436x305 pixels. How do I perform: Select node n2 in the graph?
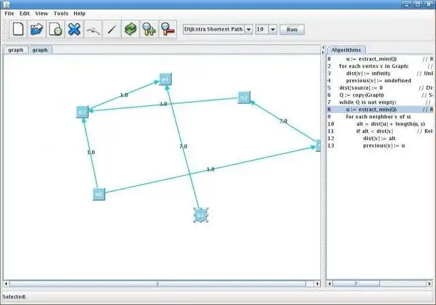click(82, 112)
